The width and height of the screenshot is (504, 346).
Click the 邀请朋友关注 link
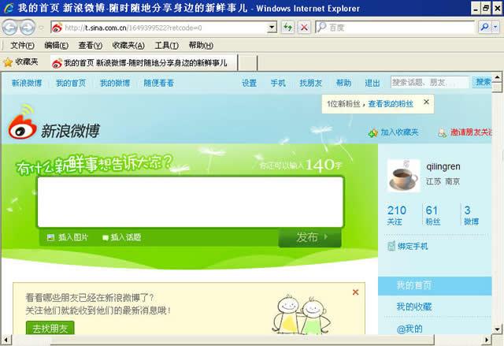tap(471, 132)
